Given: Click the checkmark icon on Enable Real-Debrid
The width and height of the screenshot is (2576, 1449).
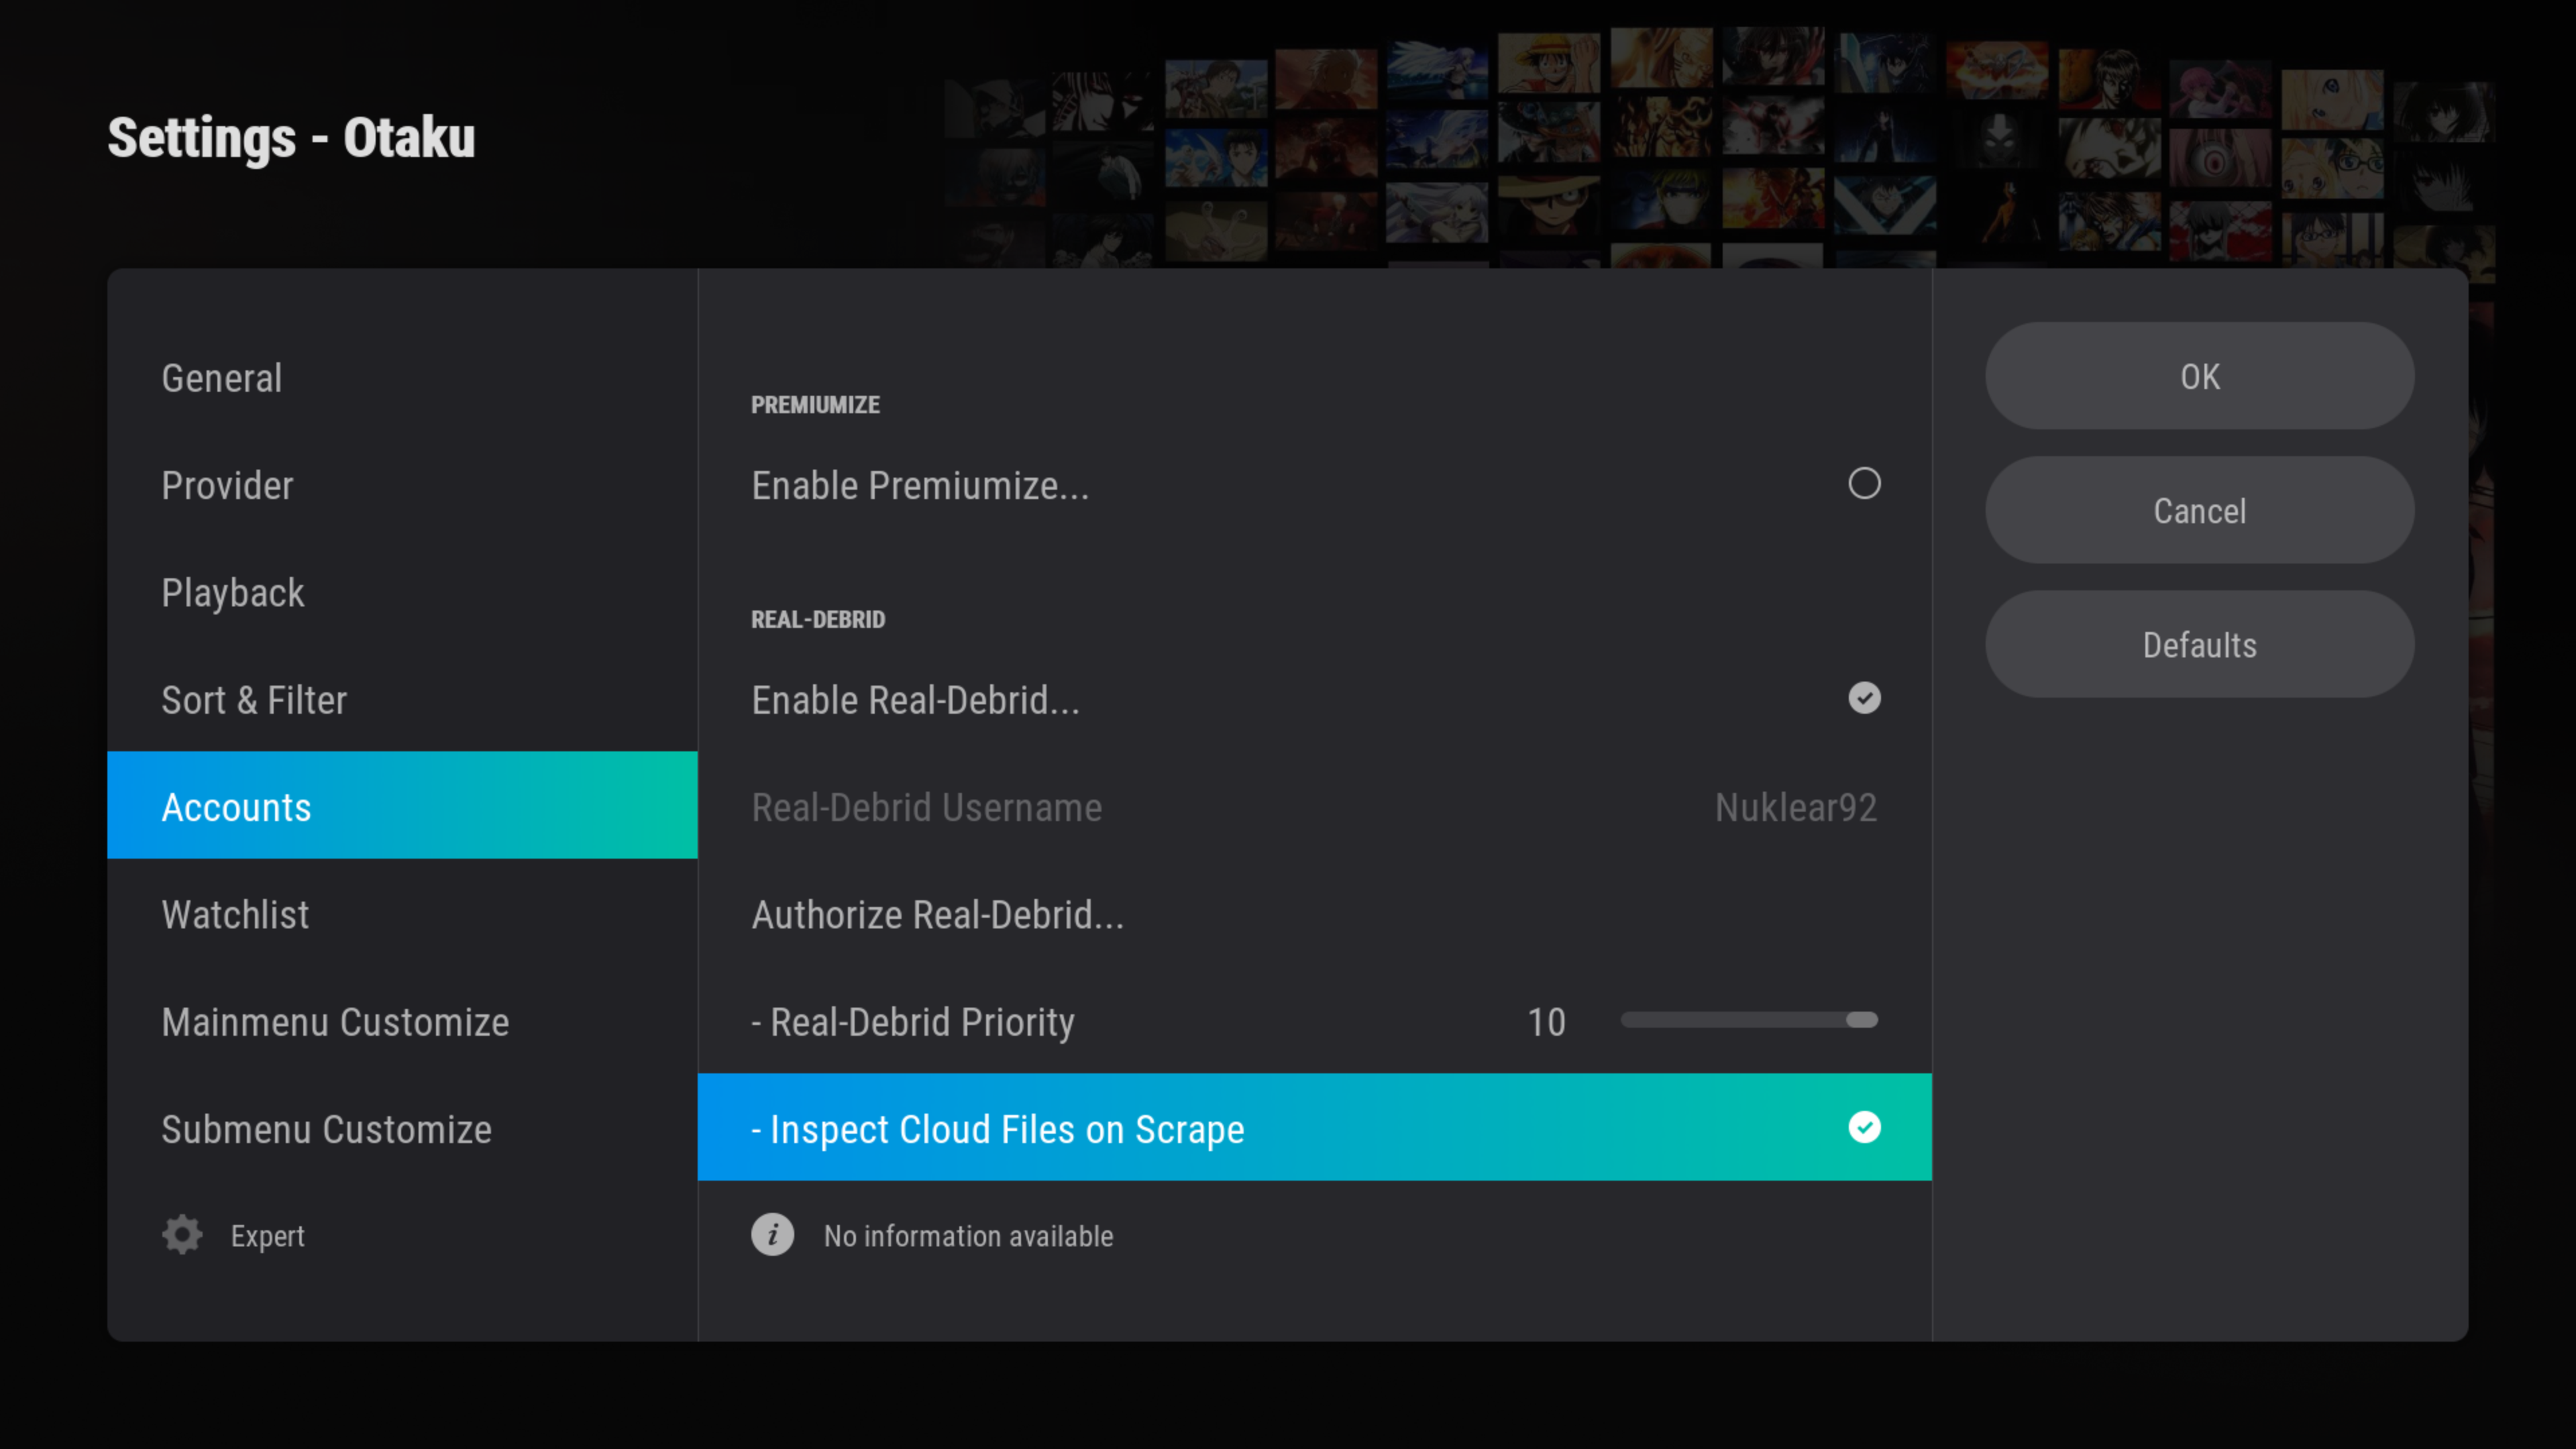Looking at the screenshot, I should pyautogui.click(x=1864, y=698).
